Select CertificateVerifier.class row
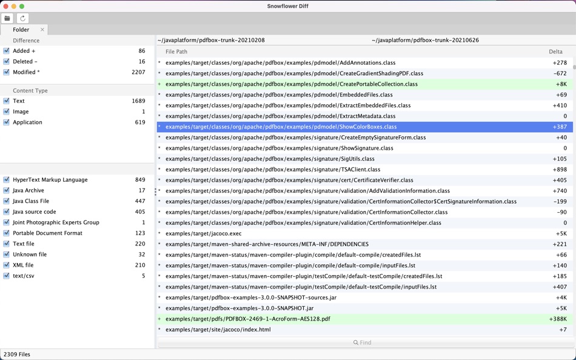 coord(365,180)
